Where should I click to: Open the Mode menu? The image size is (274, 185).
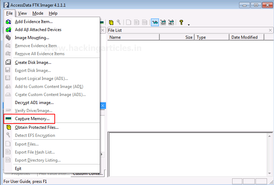[38, 13]
